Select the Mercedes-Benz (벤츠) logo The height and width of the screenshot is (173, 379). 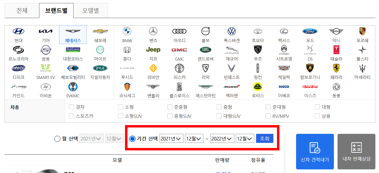(153, 31)
